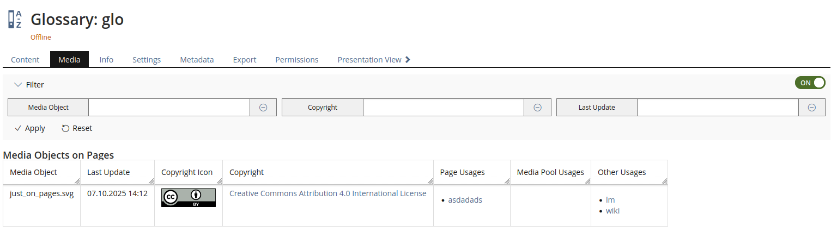Remove the Copyright filter via minus icon
This screenshot has width=831, height=232.
[537, 108]
